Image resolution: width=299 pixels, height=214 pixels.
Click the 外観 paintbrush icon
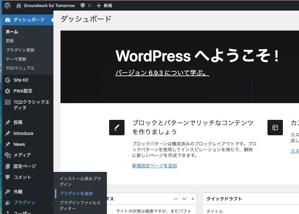[x=8, y=192]
